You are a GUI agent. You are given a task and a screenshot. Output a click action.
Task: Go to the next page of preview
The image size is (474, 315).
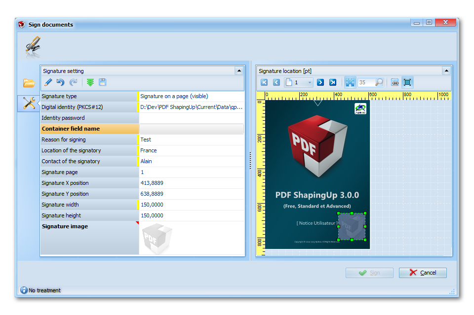[x=320, y=82]
